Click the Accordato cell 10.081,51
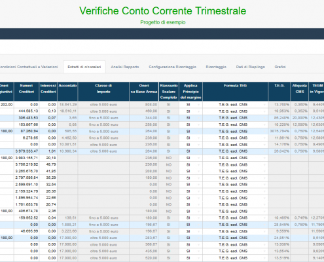Image resolution: width=324 pixels, height=262 pixels. (x=68, y=145)
